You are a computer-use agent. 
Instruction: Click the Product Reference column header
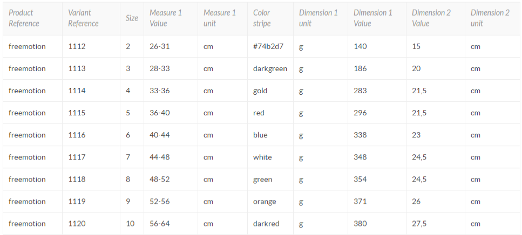pos(24,18)
